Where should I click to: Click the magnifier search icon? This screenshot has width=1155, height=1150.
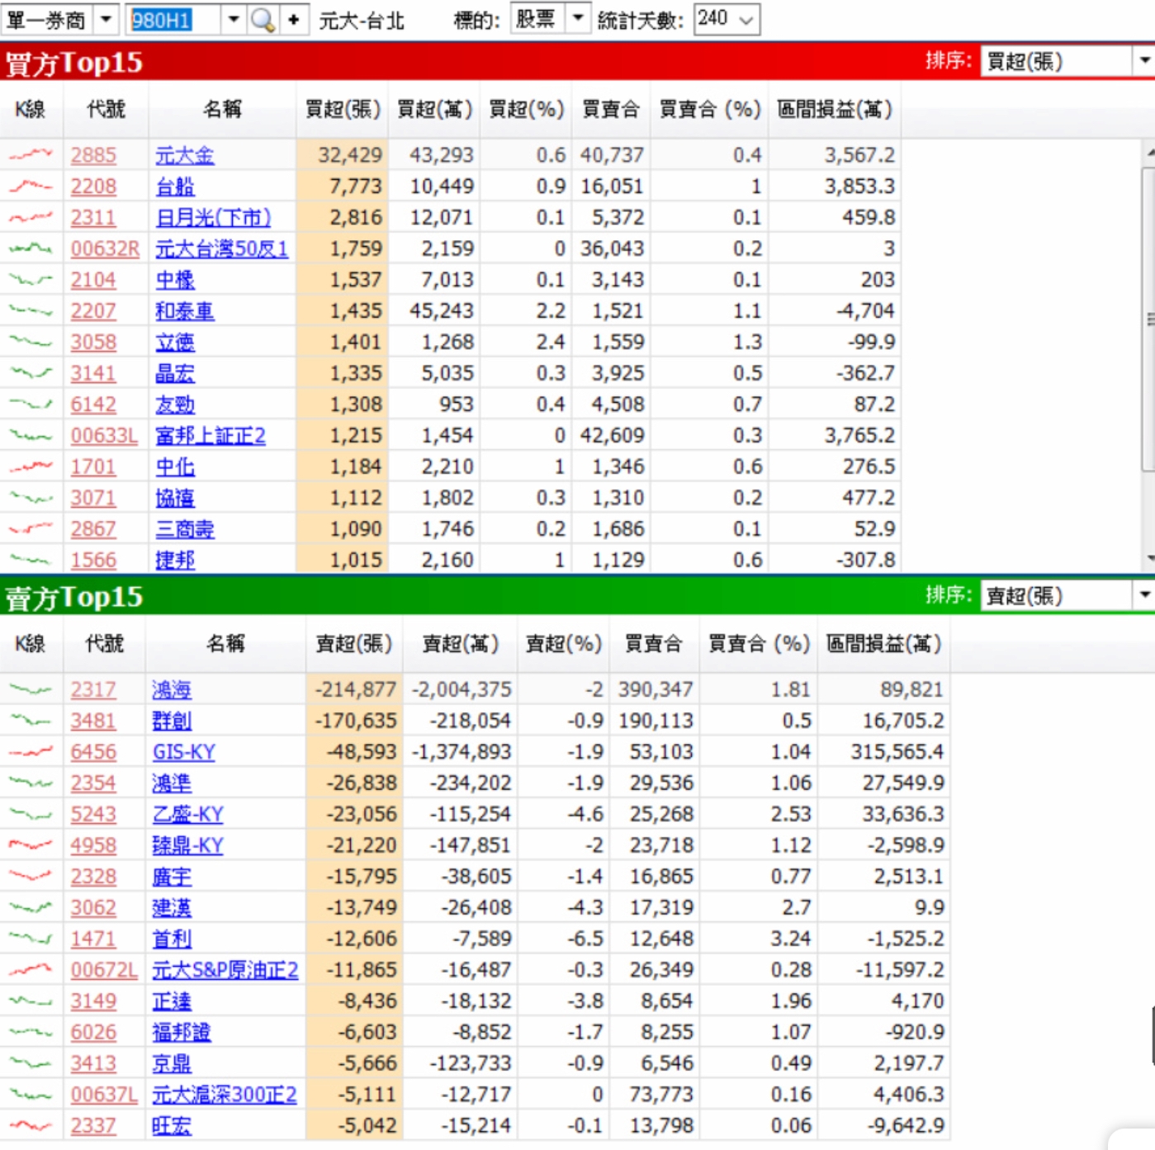[263, 20]
